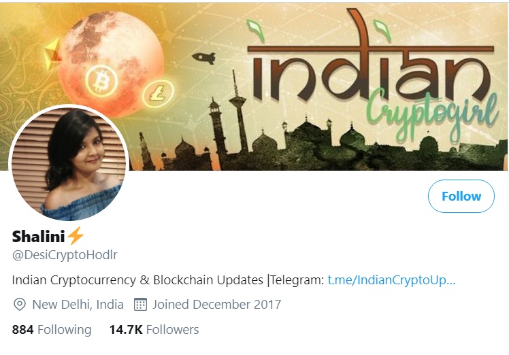509x355 pixels.
Task: Click the @DesiCryptoHodlr handle
Action: coord(65,255)
